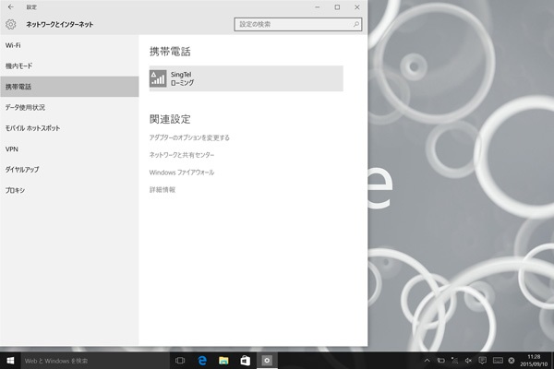Click the 設定の検索 search field
Viewport: 554px width, 369px height.
tap(298, 24)
